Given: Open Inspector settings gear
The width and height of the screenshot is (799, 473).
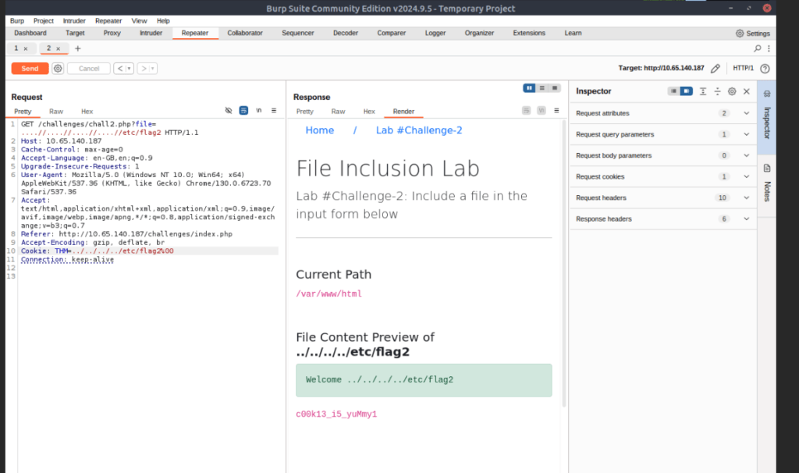Looking at the screenshot, I should pos(732,91).
